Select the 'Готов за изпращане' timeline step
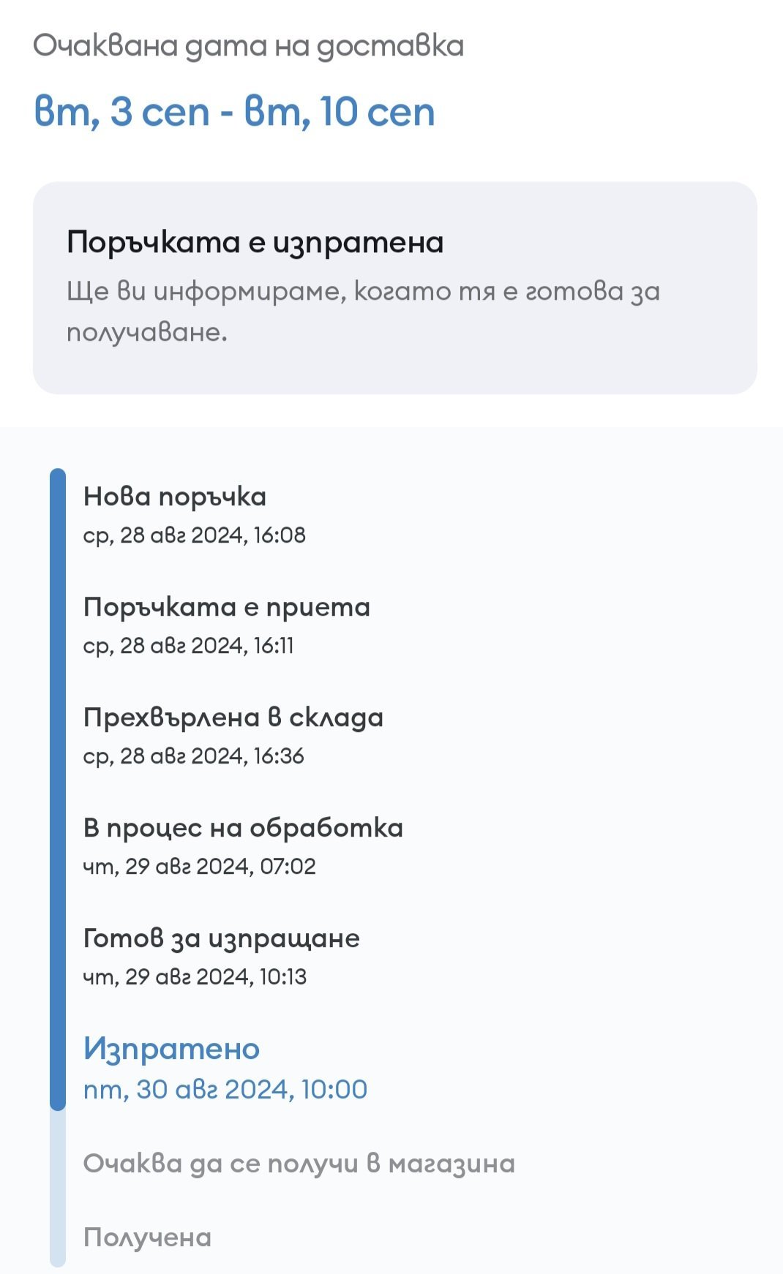Image resolution: width=783 pixels, height=1274 pixels. tap(221, 938)
